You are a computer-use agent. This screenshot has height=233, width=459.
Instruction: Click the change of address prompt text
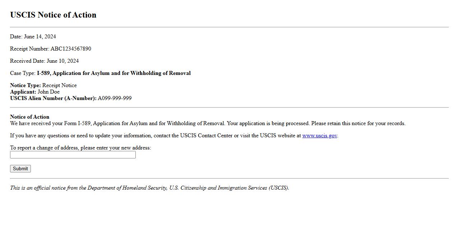tap(80, 148)
